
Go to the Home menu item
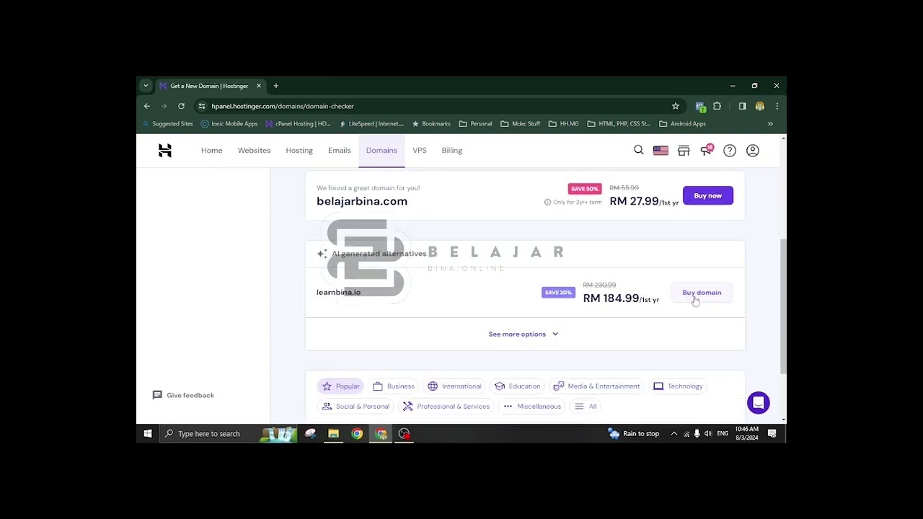point(212,151)
